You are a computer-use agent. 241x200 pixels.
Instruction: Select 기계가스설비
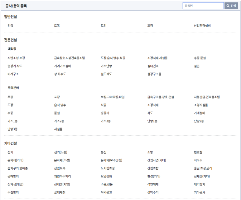point(62,66)
